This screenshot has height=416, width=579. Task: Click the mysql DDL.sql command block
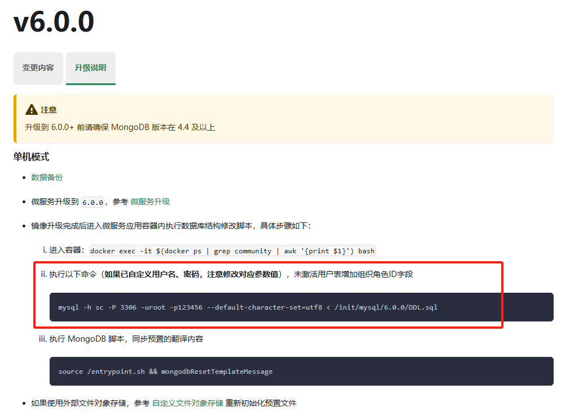point(301,307)
